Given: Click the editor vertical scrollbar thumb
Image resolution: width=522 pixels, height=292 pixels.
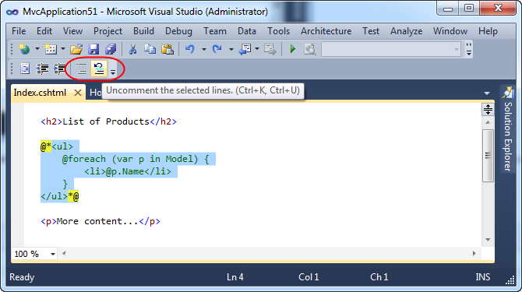Looking at the screenshot, I should [488, 156].
